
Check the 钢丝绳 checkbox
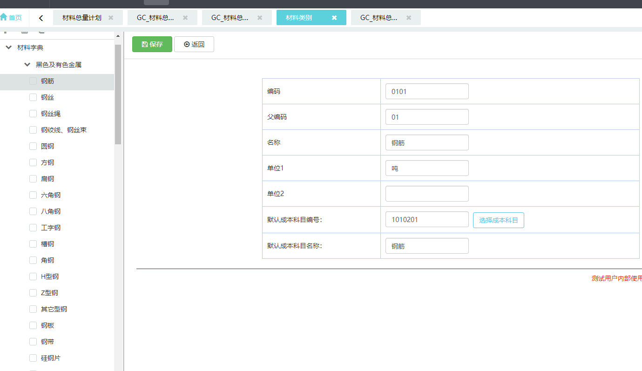33,114
